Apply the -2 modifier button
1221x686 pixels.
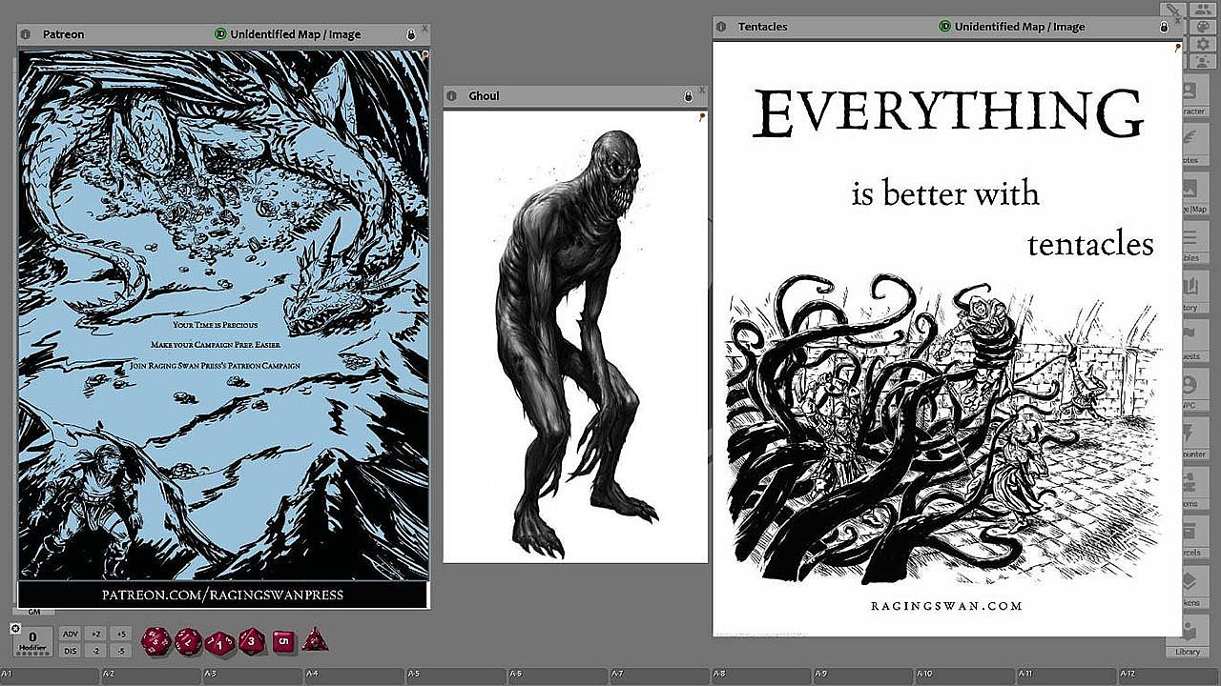point(95,651)
